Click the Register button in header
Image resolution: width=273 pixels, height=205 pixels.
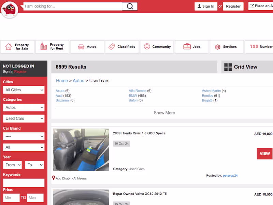point(233,6)
